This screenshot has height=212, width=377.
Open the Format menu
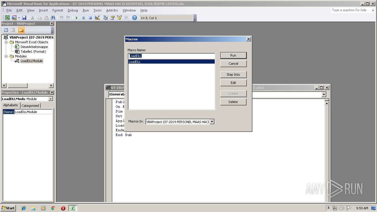click(58, 10)
